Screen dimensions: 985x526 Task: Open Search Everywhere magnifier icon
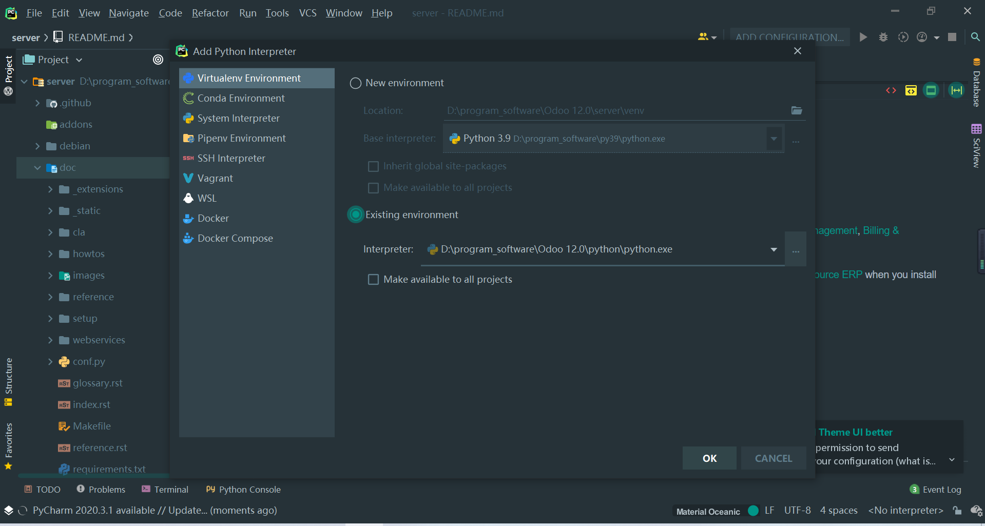click(x=975, y=37)
